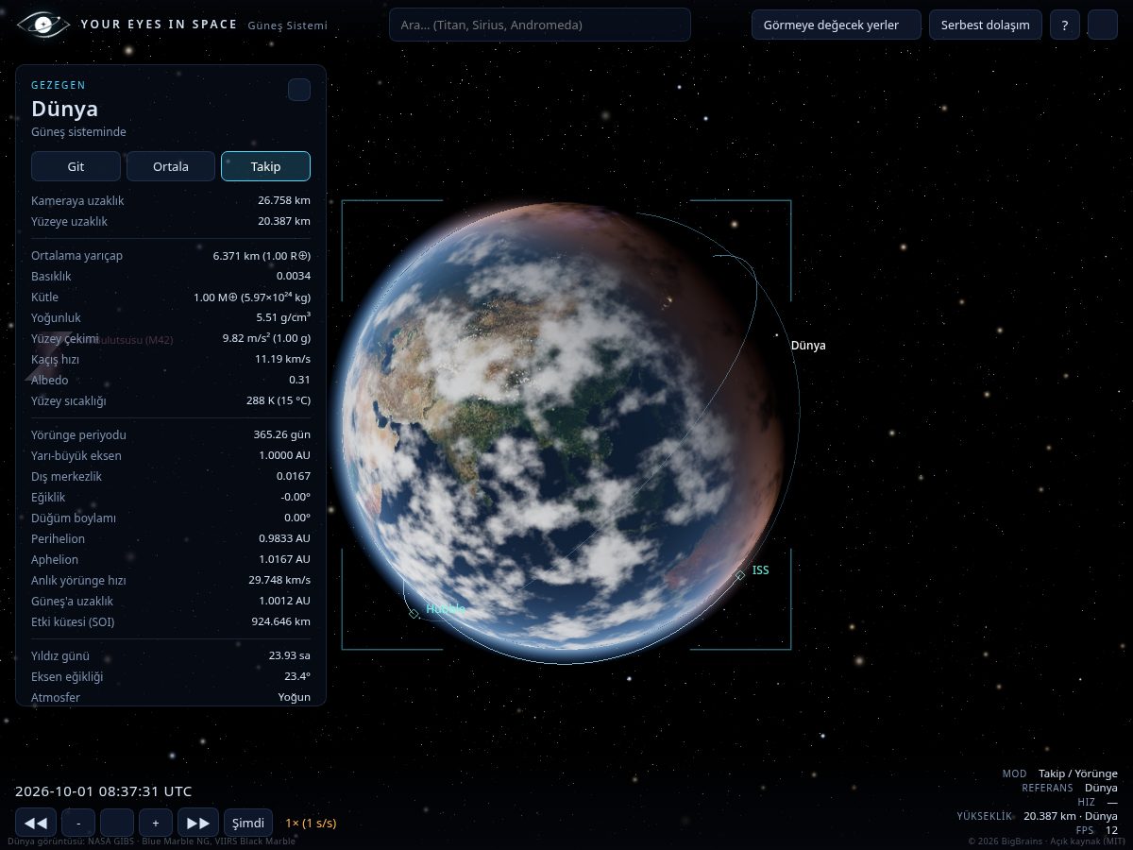This screenshot has width=1133, height=850.
Task: Click the FPS value 12
Action: [x=1111, y=830]
